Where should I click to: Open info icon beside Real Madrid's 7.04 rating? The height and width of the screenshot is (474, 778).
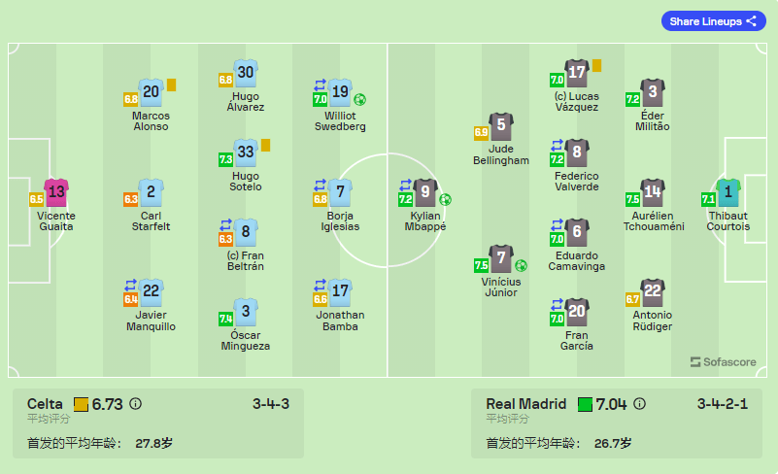(x=639, y=404)
